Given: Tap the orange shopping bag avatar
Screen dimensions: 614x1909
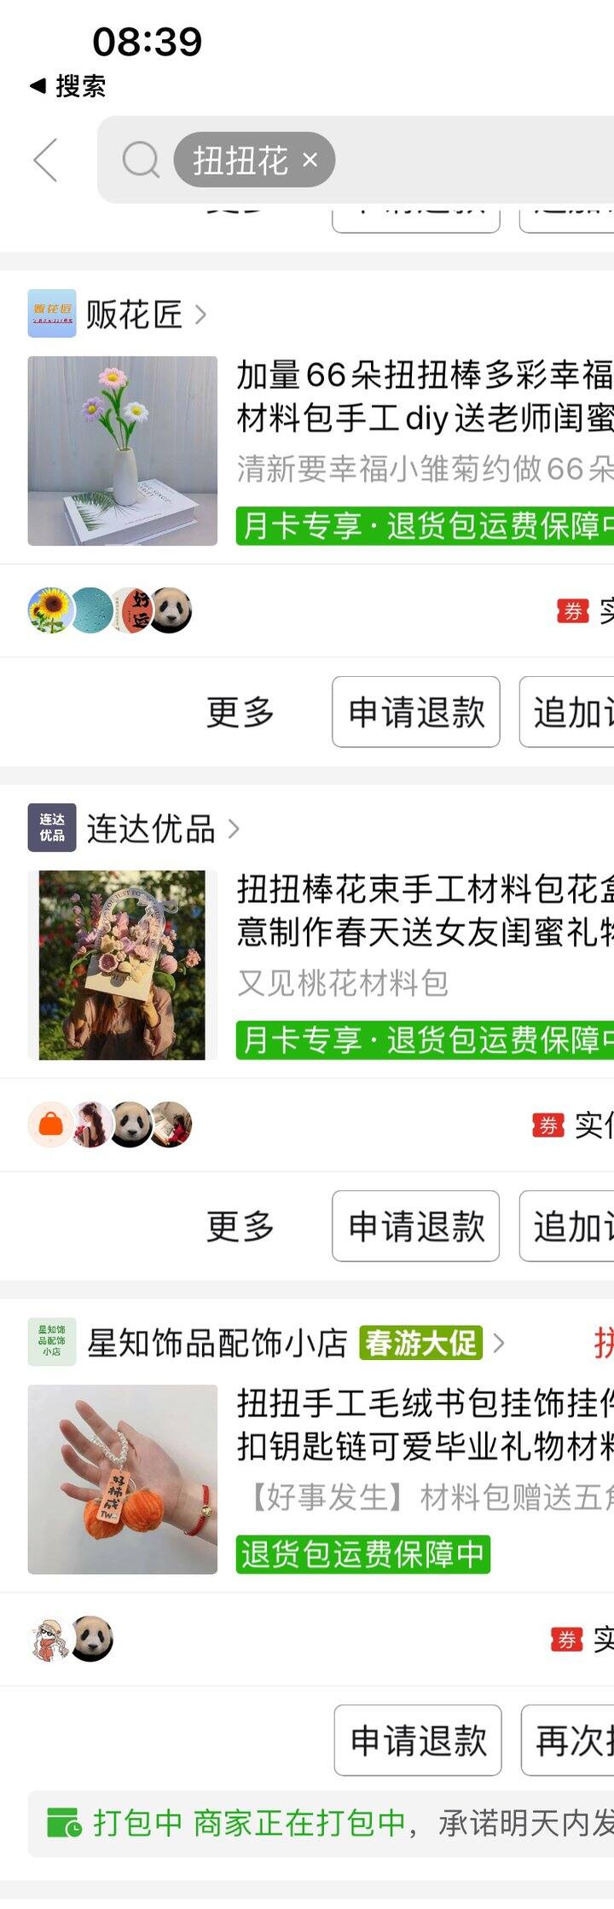Looking at the screenshot, I should 49,1125.
